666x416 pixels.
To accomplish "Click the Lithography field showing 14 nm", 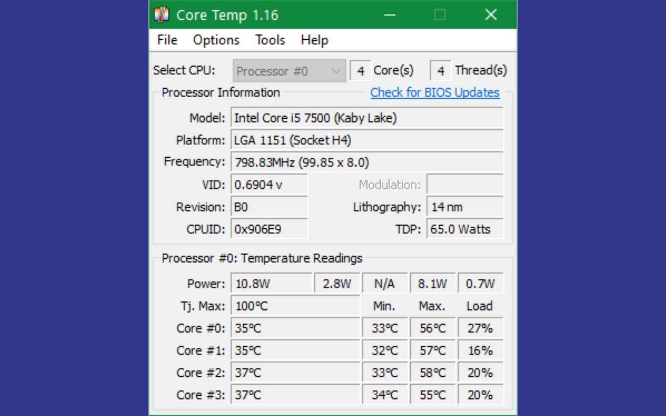I will (465, 207).
